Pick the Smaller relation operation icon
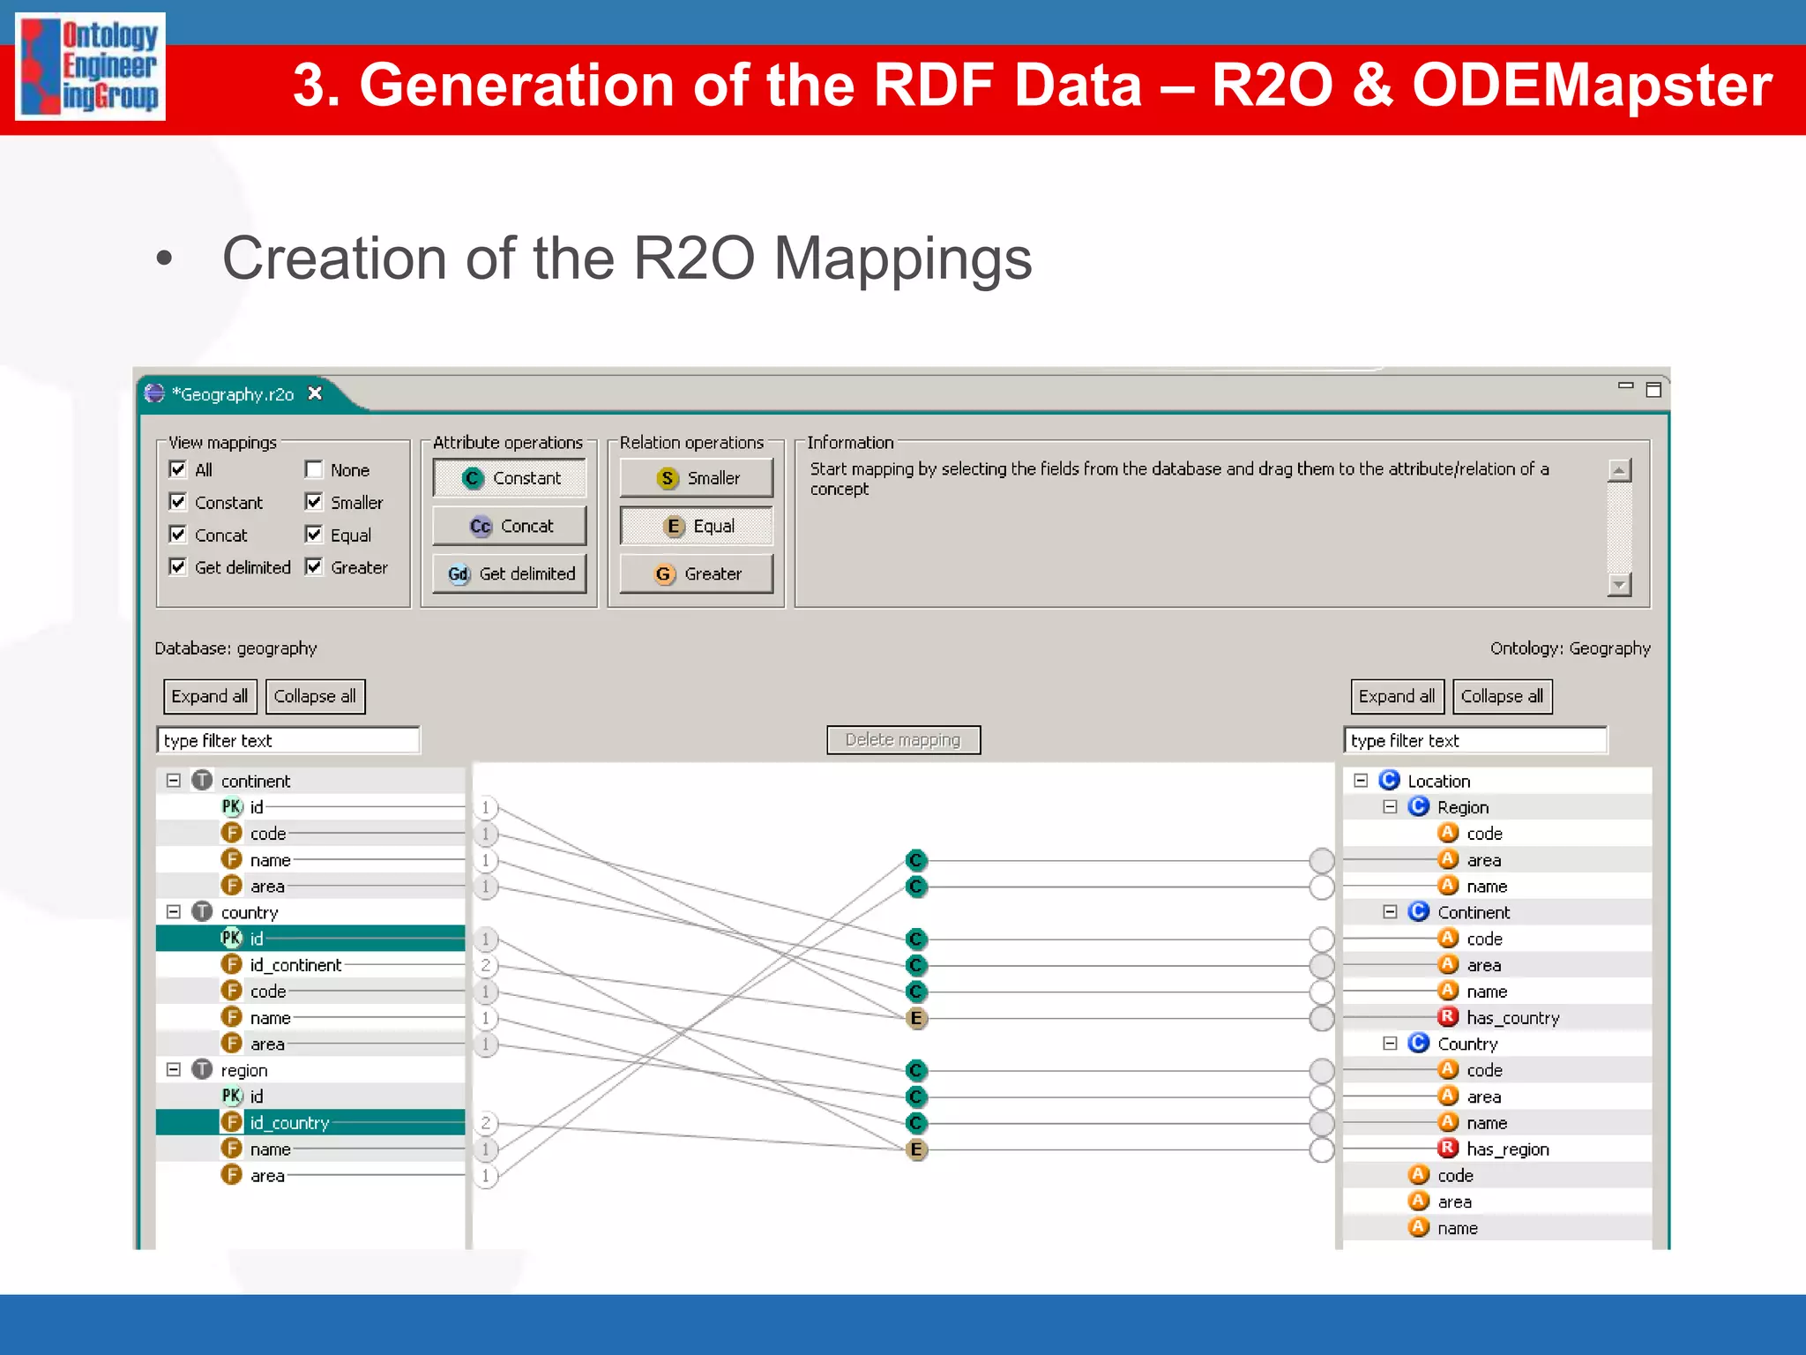The image size is (1806, 1355). pos(668,478)
